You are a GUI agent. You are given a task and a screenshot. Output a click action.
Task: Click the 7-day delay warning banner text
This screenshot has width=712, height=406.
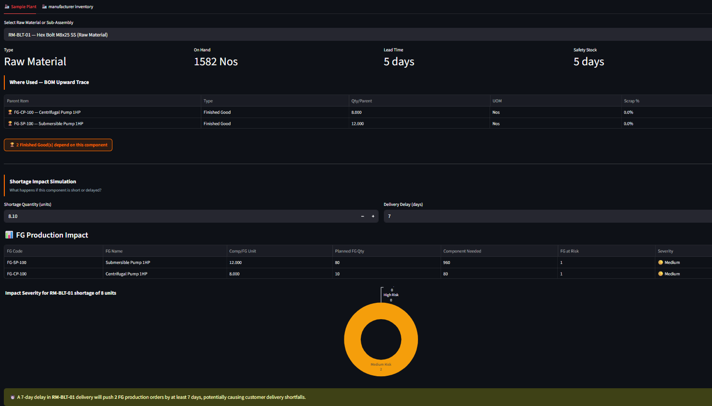click(161, 397)
